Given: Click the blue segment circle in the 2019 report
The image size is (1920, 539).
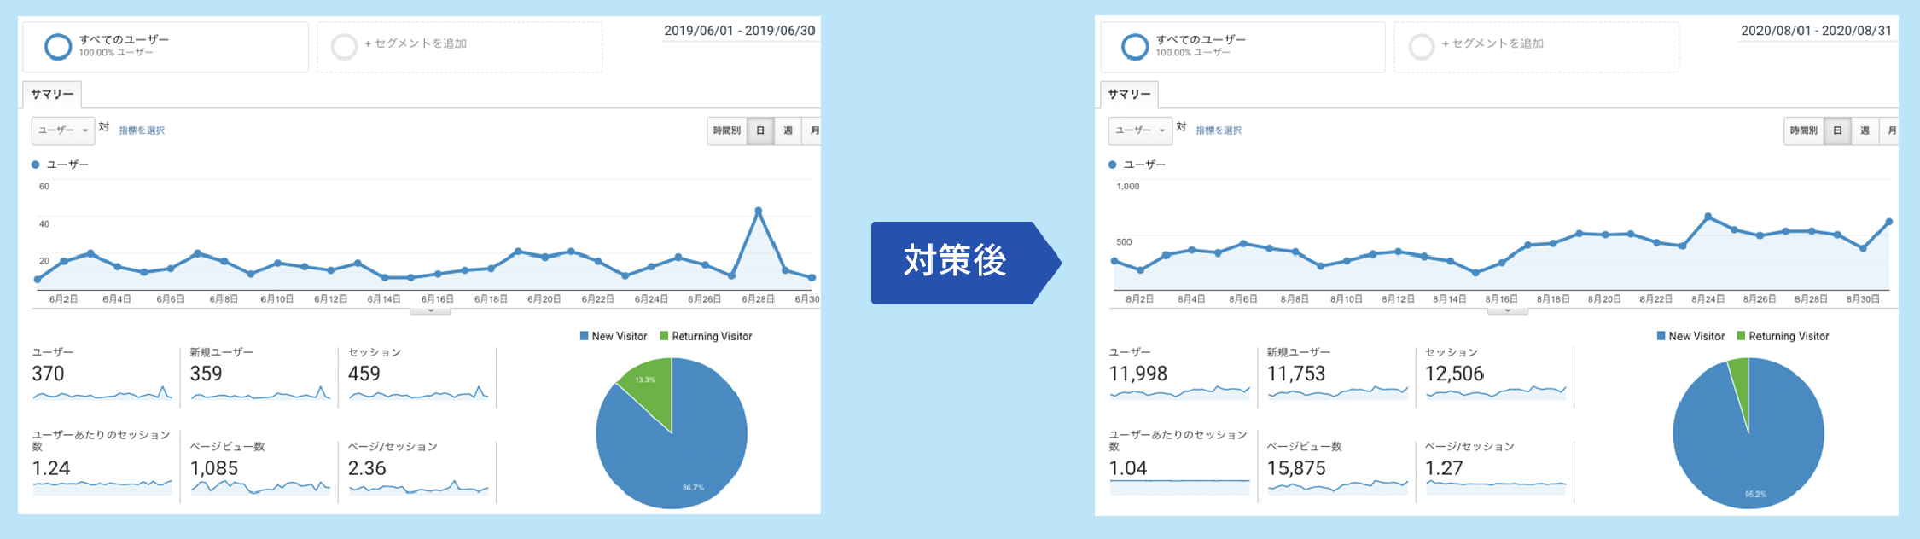Looking at the screenshot, I should [x=58, y=46].
